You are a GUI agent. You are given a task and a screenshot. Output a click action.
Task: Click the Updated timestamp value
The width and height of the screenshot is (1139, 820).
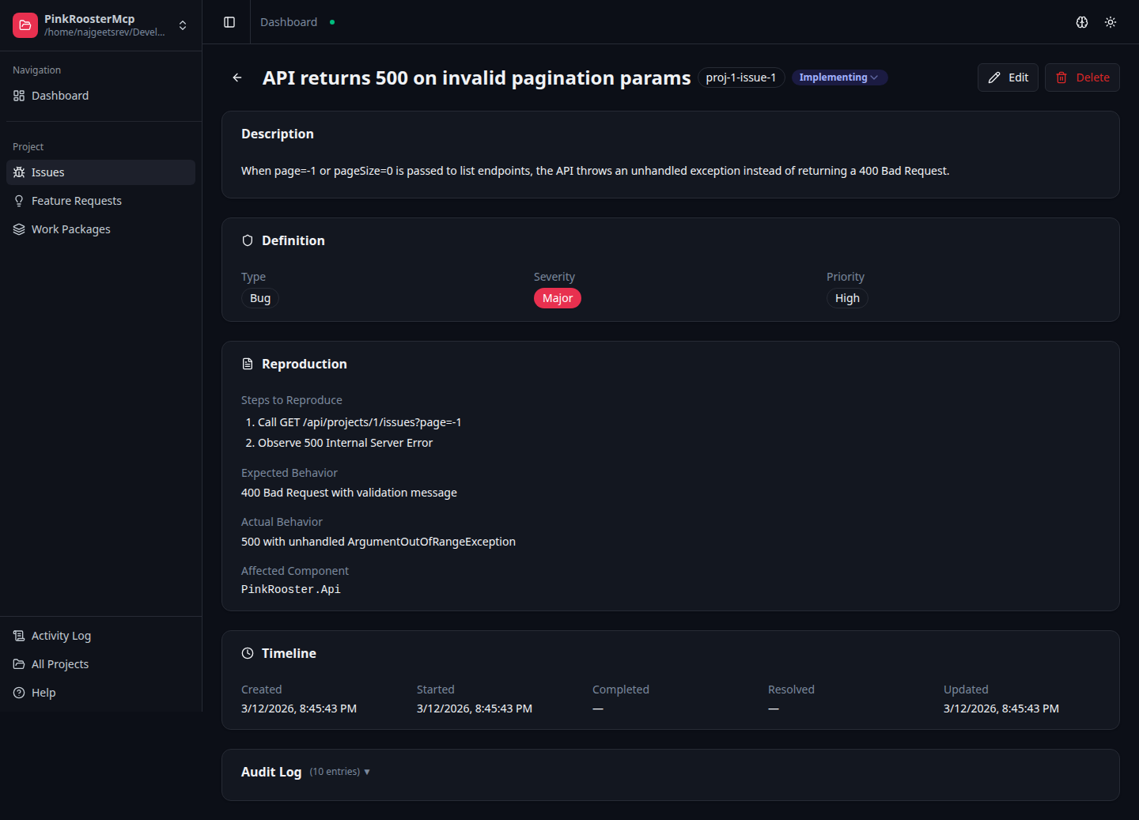[1001, 709]
